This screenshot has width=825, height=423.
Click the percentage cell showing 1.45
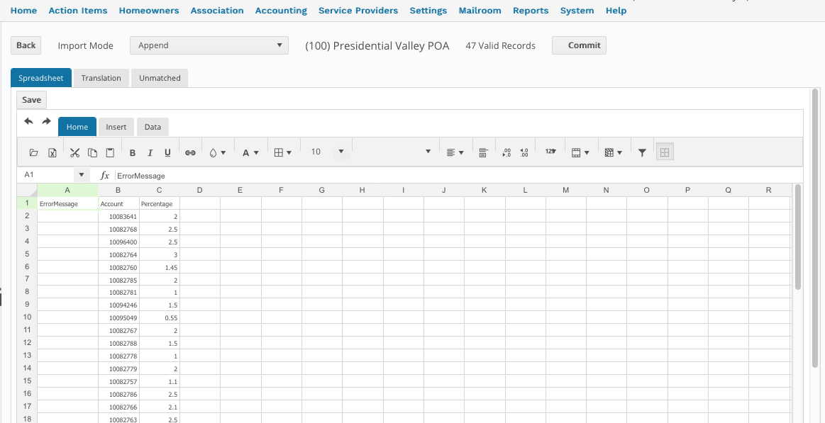pos(160,267)
